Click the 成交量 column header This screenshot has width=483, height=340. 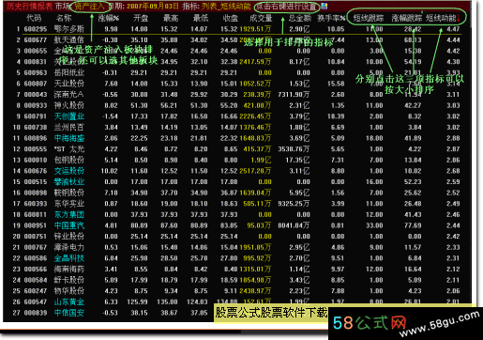point(261,18)
